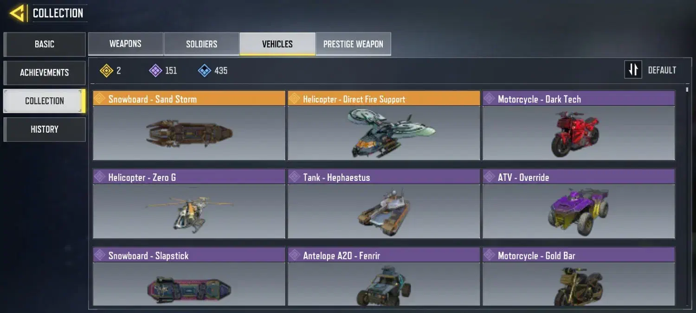Open the Basic section

click(x=45, y=44)
